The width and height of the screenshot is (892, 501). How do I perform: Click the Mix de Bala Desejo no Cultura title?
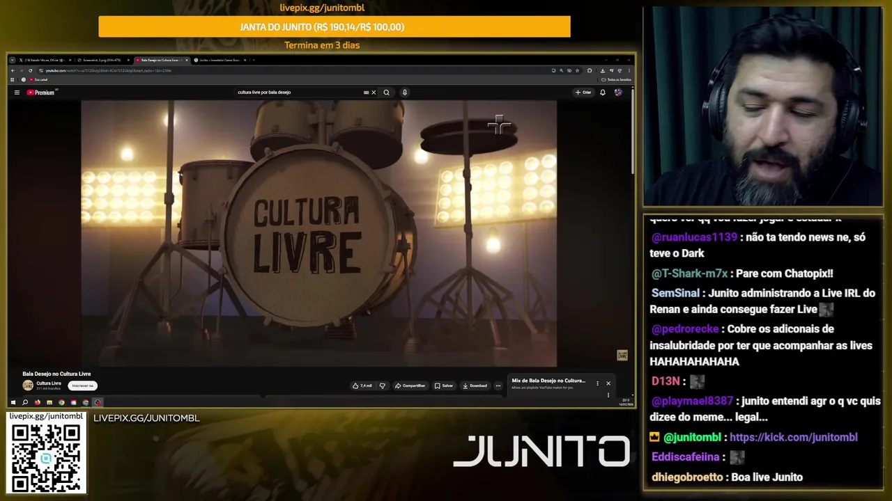coord(548,381)
